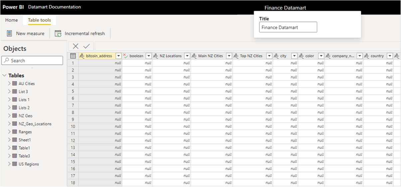Open the city column dropdown arrow

pyautogui.click(x=294, y=56)
